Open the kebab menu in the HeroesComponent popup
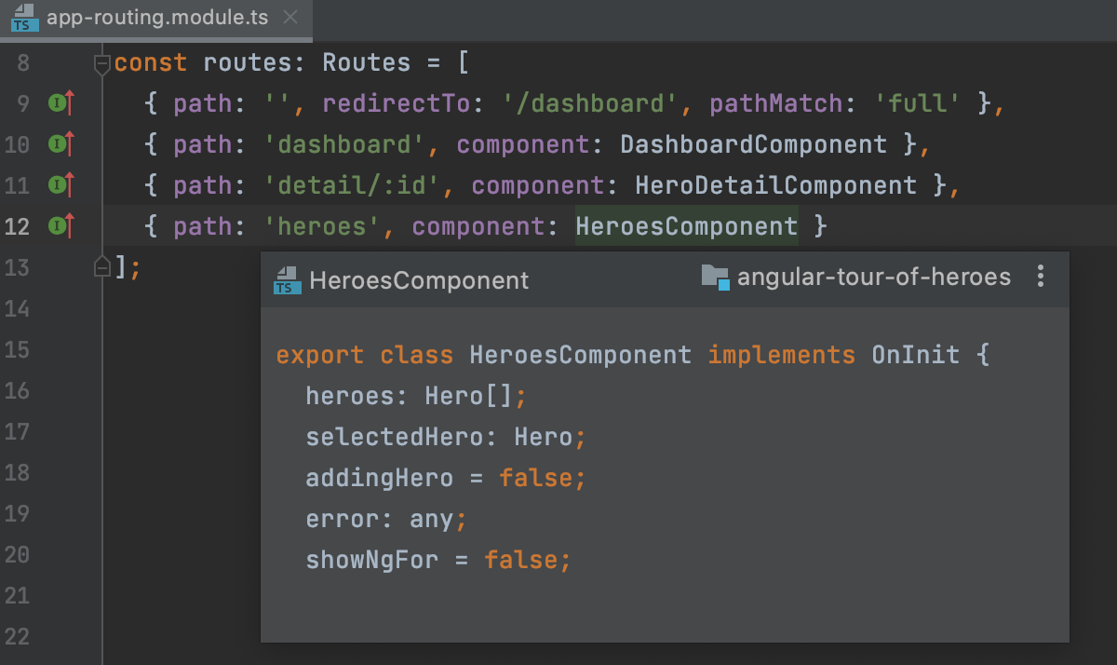This screenshot has height=665, width=1117. [x=1040, y=276]
